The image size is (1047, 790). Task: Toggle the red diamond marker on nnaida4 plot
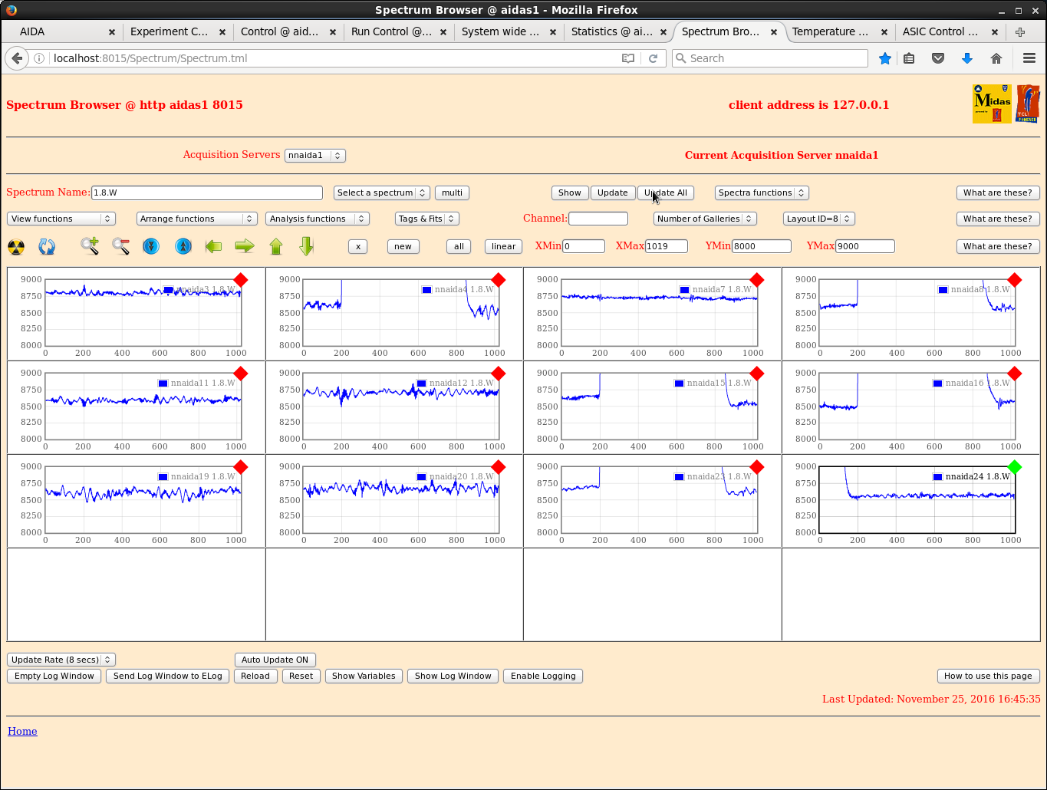click(x=499, y=279)
